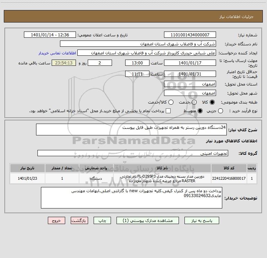Click the general description field 24دستگاه دوربین
267x258 pixels.
coord(131,130)
